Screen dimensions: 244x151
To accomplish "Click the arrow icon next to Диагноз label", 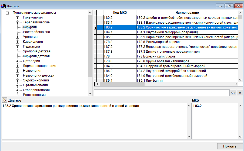I will 4,100.
